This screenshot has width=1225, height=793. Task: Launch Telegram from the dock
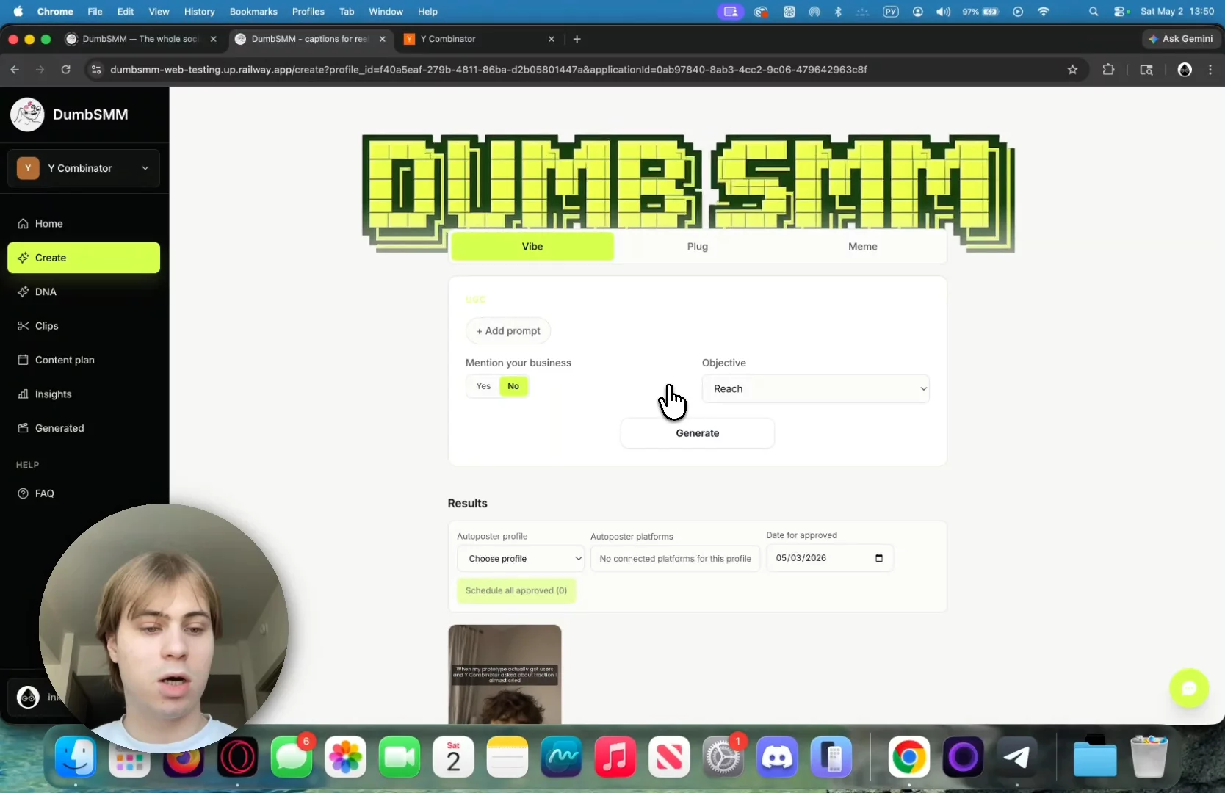pyautogui.click(x=1016, y=757)
